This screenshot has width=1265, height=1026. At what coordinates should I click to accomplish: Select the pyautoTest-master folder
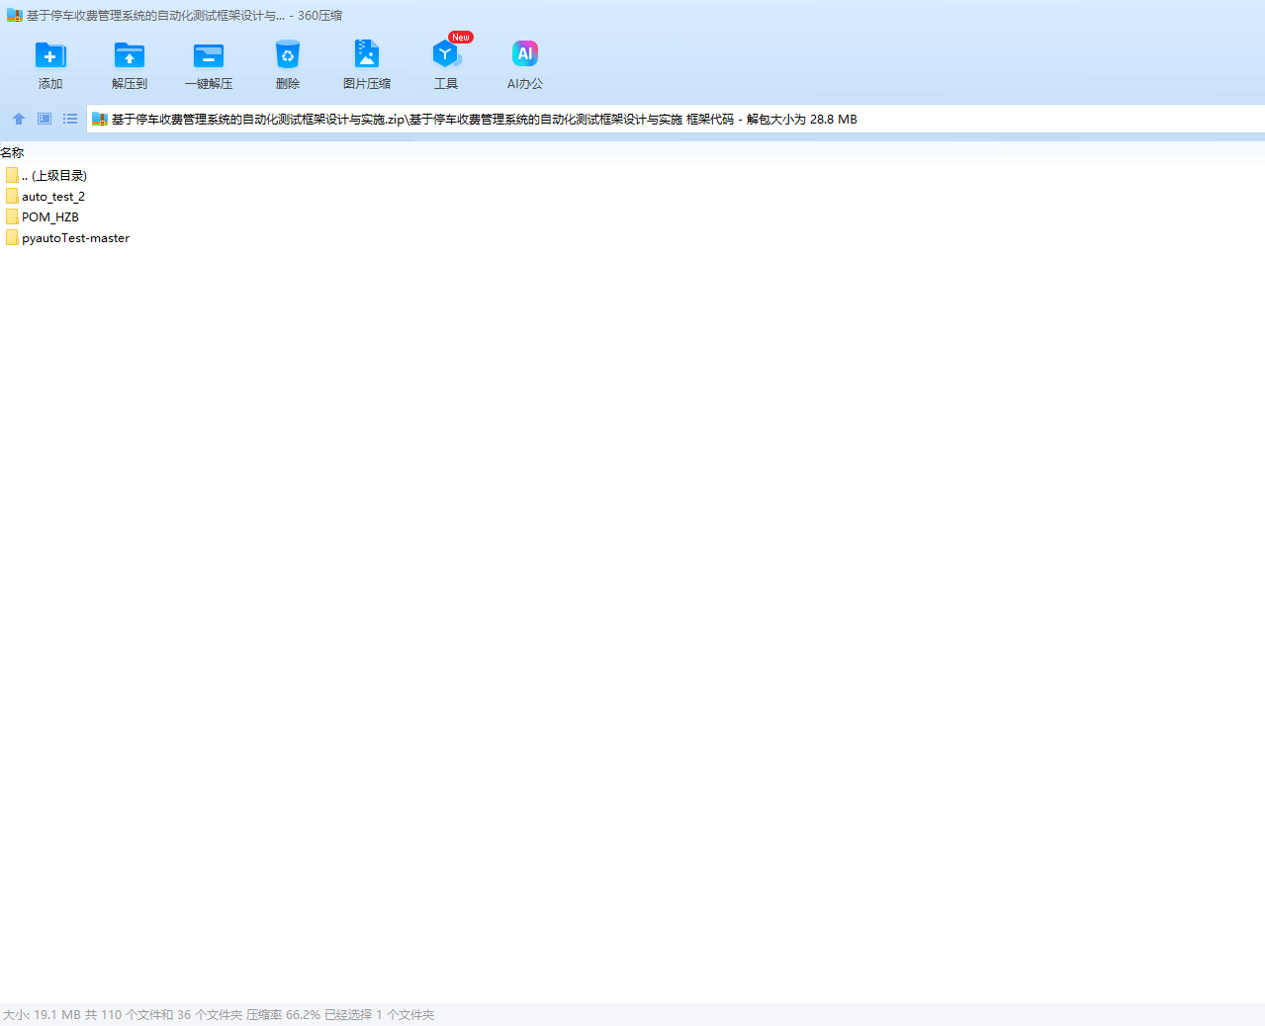75,238
